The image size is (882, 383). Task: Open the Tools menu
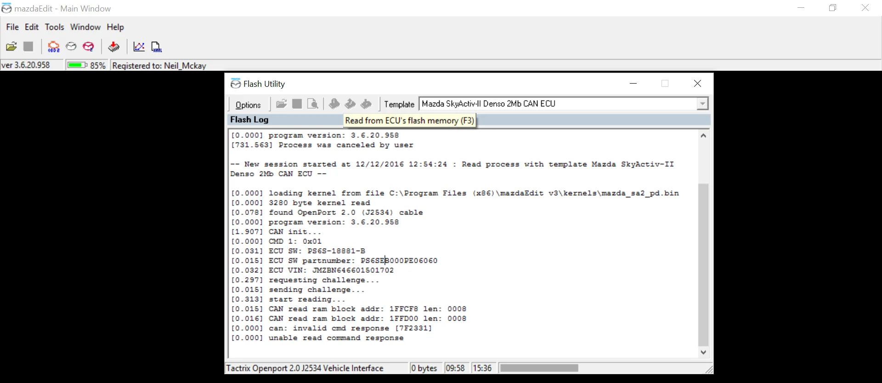point(54,27)
